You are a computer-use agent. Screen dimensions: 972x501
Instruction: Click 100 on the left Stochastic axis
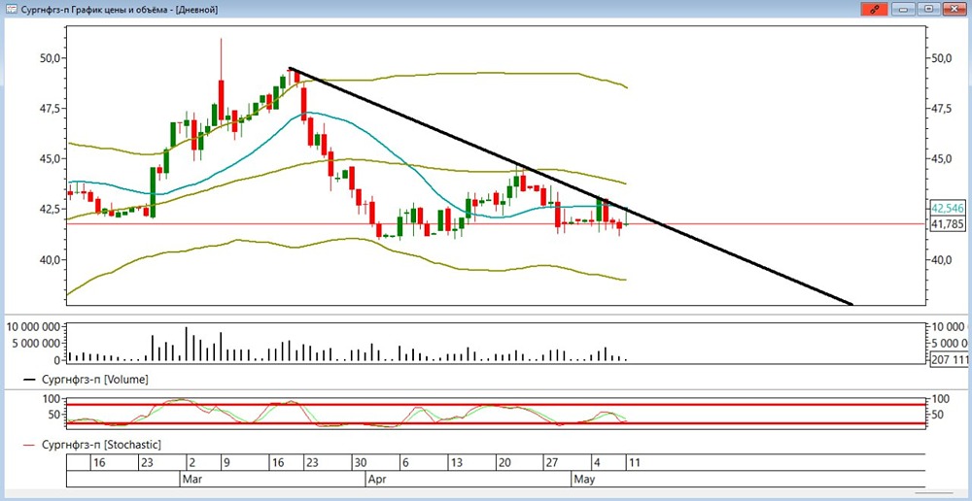51,398
